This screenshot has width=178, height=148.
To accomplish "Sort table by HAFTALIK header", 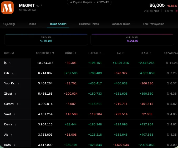I will pyautogui.click(x=95, y=53).
